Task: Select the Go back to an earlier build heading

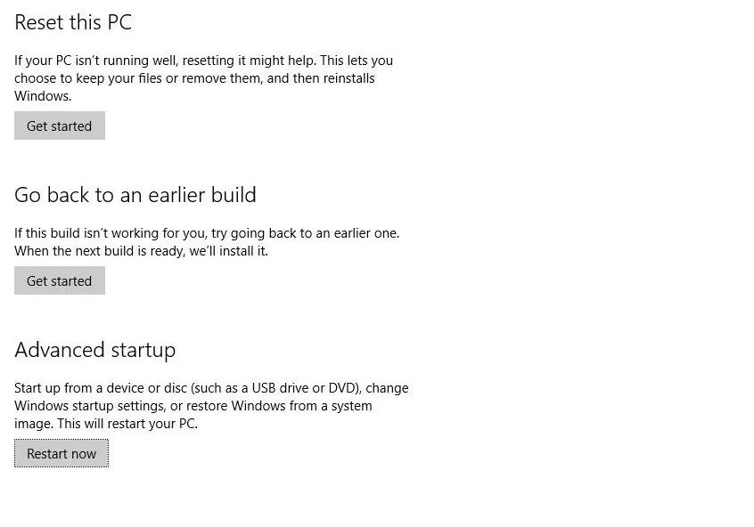Action: pos(135,195)
